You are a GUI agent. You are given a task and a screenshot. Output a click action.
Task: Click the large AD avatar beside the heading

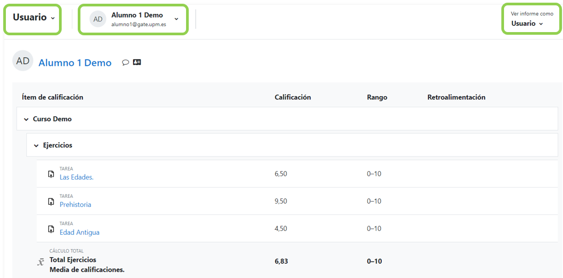(x=23, y=61)
